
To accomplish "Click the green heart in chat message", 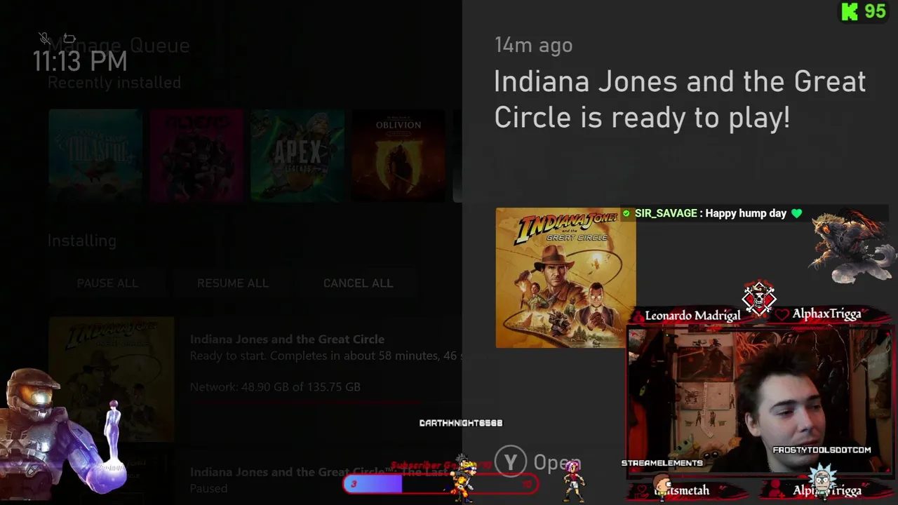I will click(796, 213).
